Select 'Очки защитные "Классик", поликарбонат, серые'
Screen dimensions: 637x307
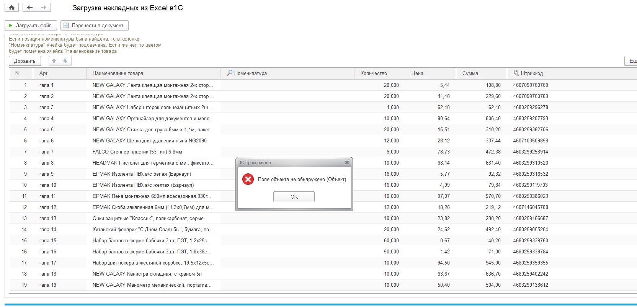153,218
